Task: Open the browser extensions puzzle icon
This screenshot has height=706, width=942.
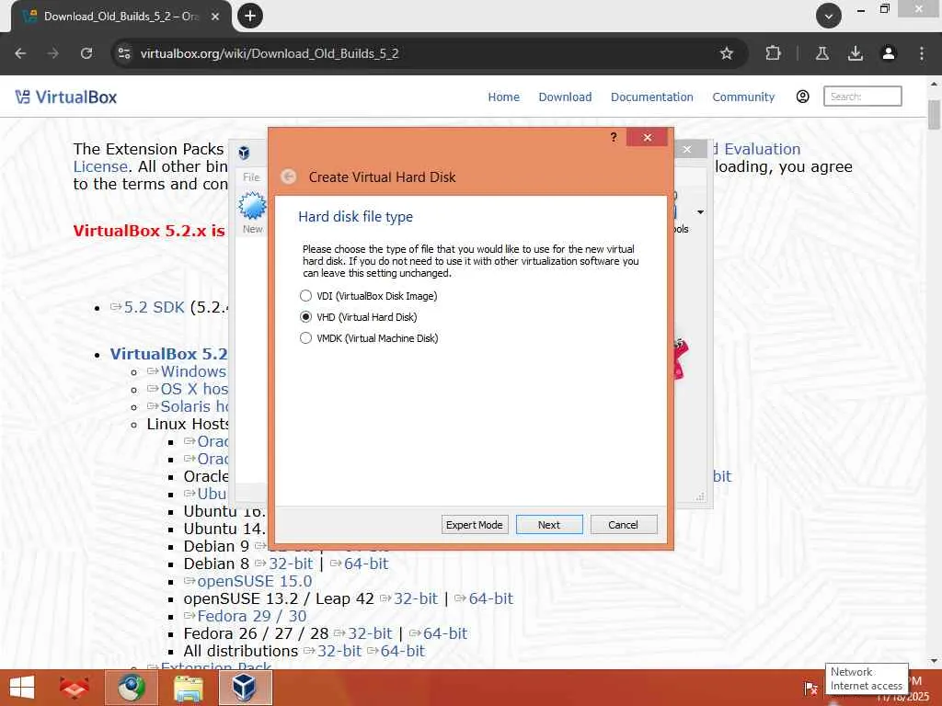Action: [773, 53]
